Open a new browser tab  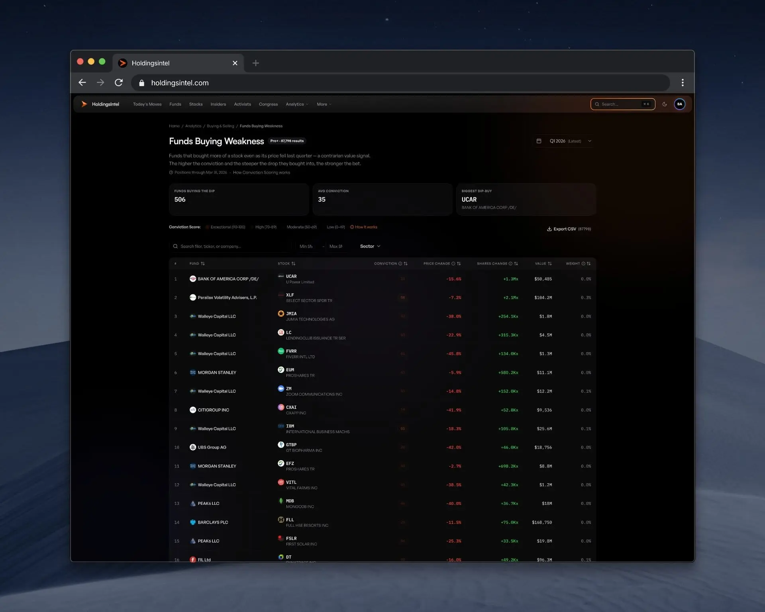256,63
